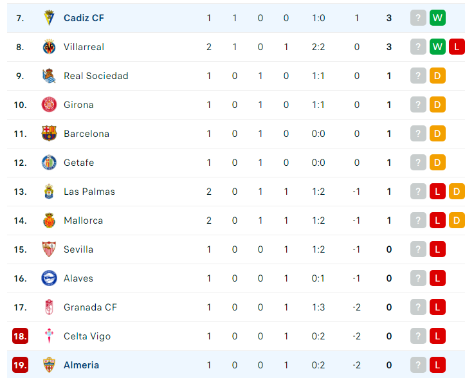The image size is (465, 378).
Task: Click the Girona club crest
Action: tap(49, 105)
